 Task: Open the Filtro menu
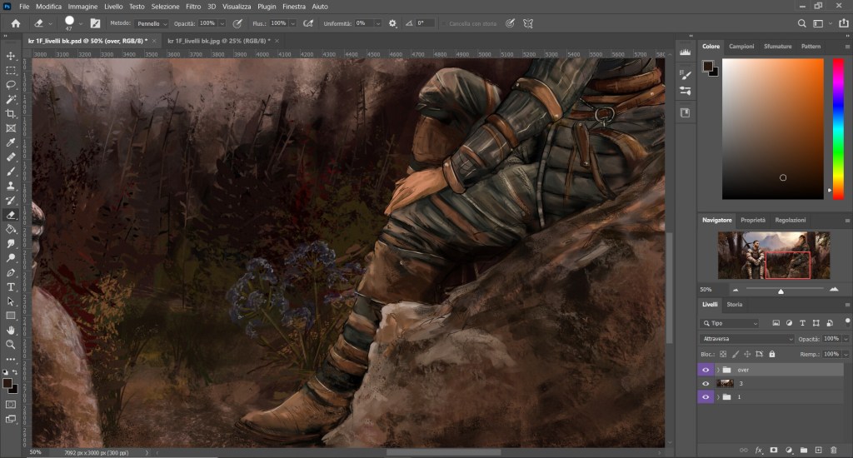tap(192, 6)
